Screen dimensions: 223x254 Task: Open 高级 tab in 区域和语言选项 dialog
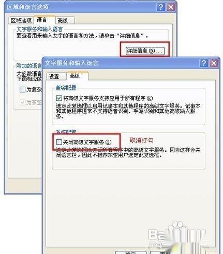click(63, 20)
